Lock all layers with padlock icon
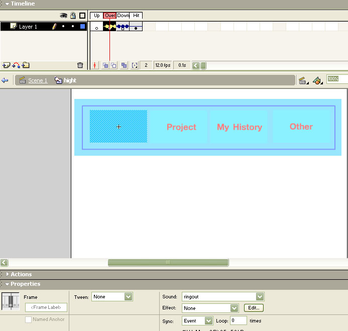 click(x=73, y=16)
